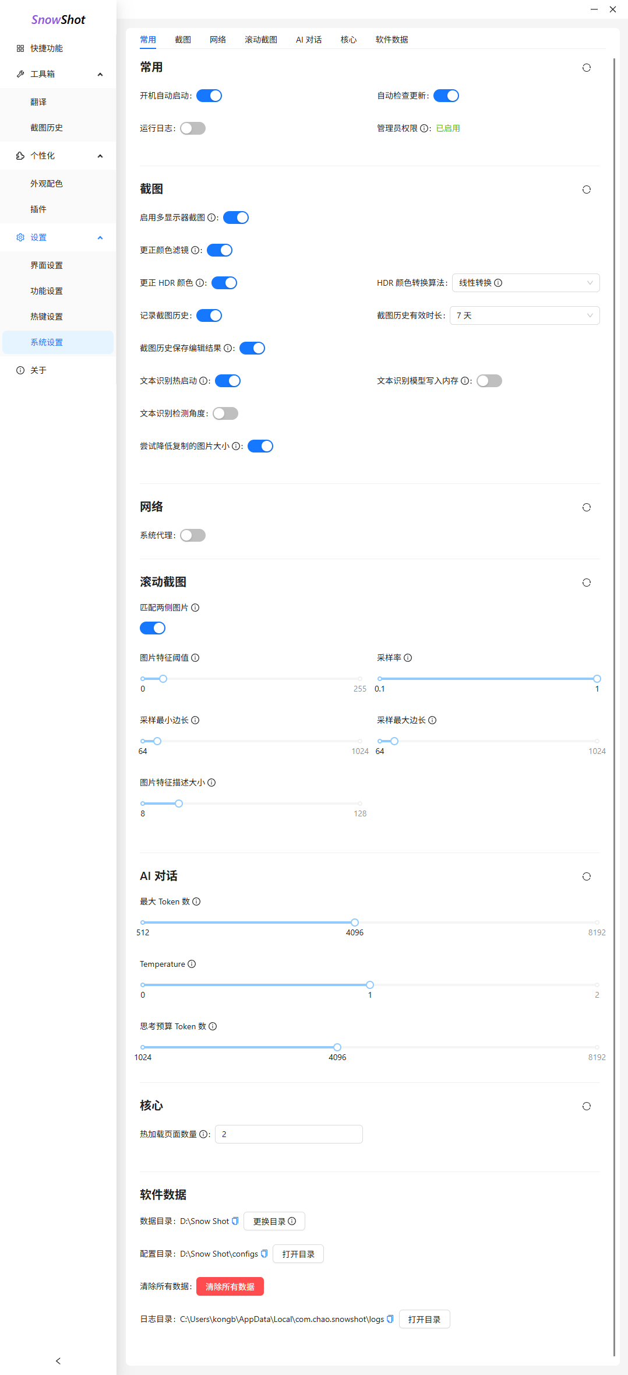Open the HDR 颜色转换算法 dropdown
This screenshot has height=1375, width=628.
tap(525, 283)
